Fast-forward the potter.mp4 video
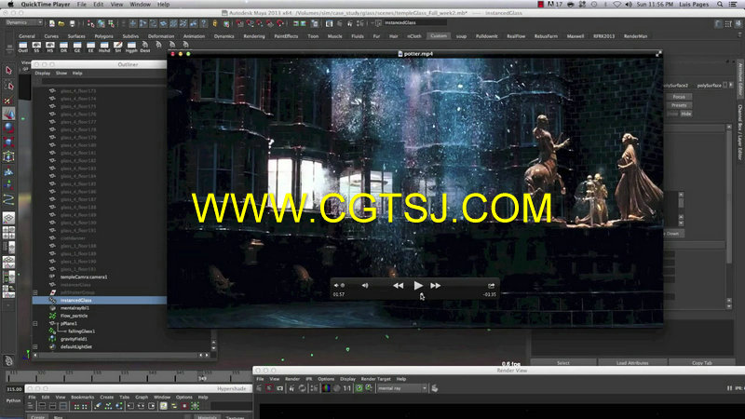This screenshot has width=745, height=419. [435, 286]
